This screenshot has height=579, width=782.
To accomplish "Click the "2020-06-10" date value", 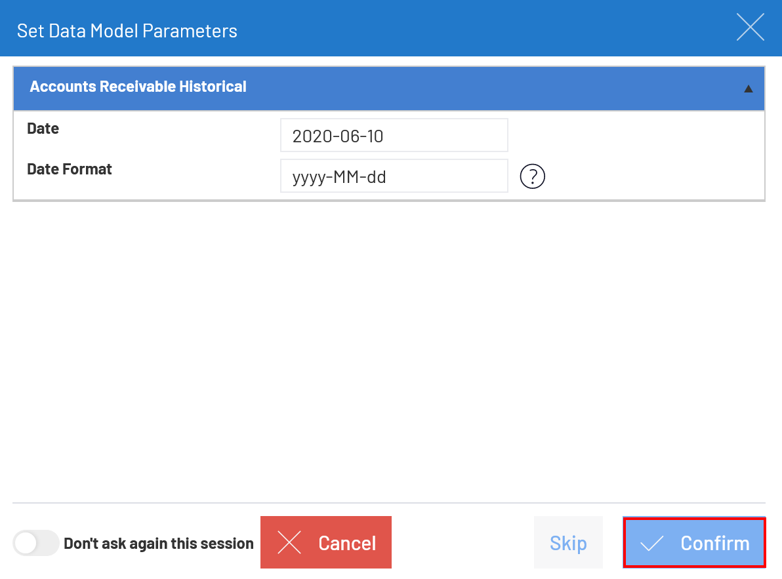I will 338,136.
